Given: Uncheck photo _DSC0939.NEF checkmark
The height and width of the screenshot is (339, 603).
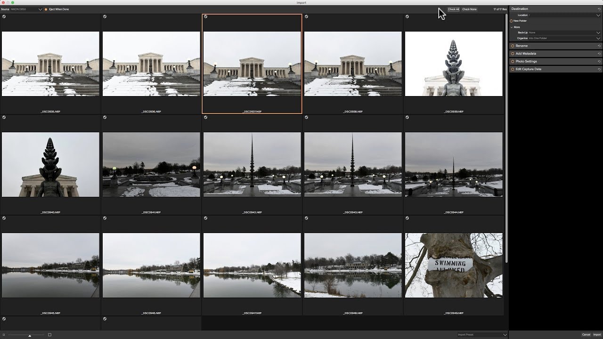Looking at the screenshot, I should [x=407, y=16].
